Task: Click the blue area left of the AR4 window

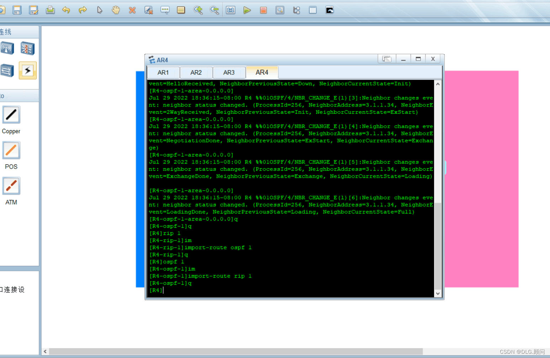Action: tap(140, 179)
